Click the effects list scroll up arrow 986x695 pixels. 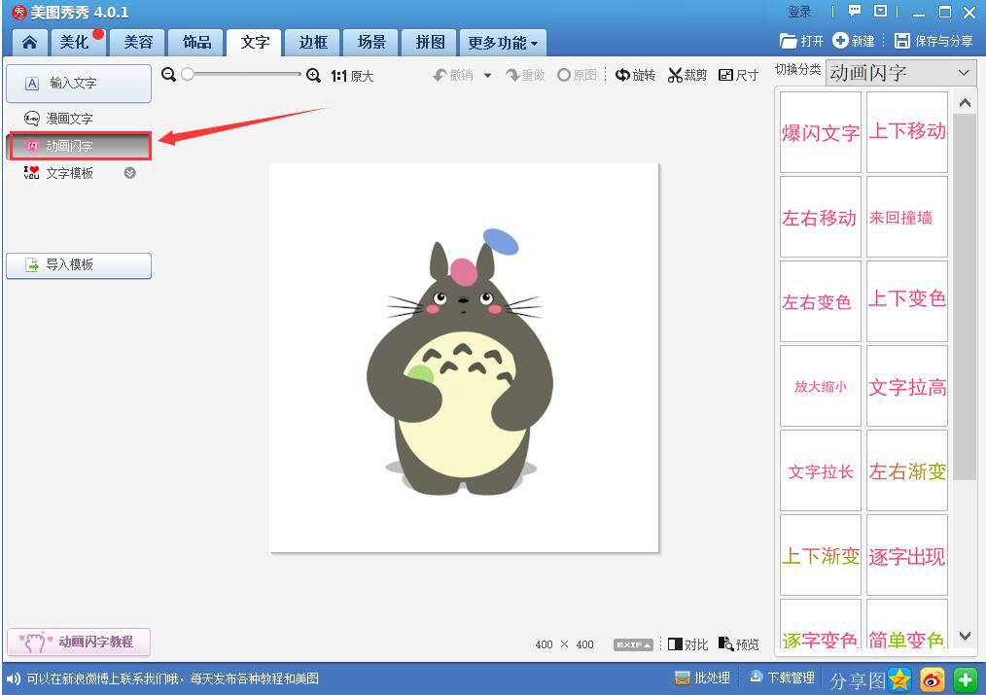click(965, 102)
